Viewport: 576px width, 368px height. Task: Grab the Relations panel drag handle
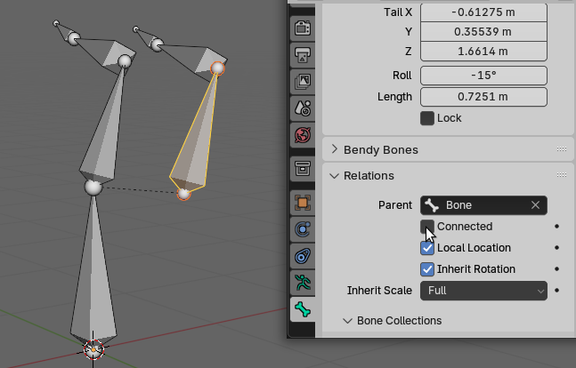pos(561,175)
